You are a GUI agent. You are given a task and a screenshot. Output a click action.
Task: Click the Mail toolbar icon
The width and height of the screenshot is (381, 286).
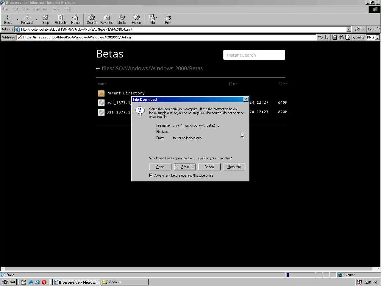[152, 18]
